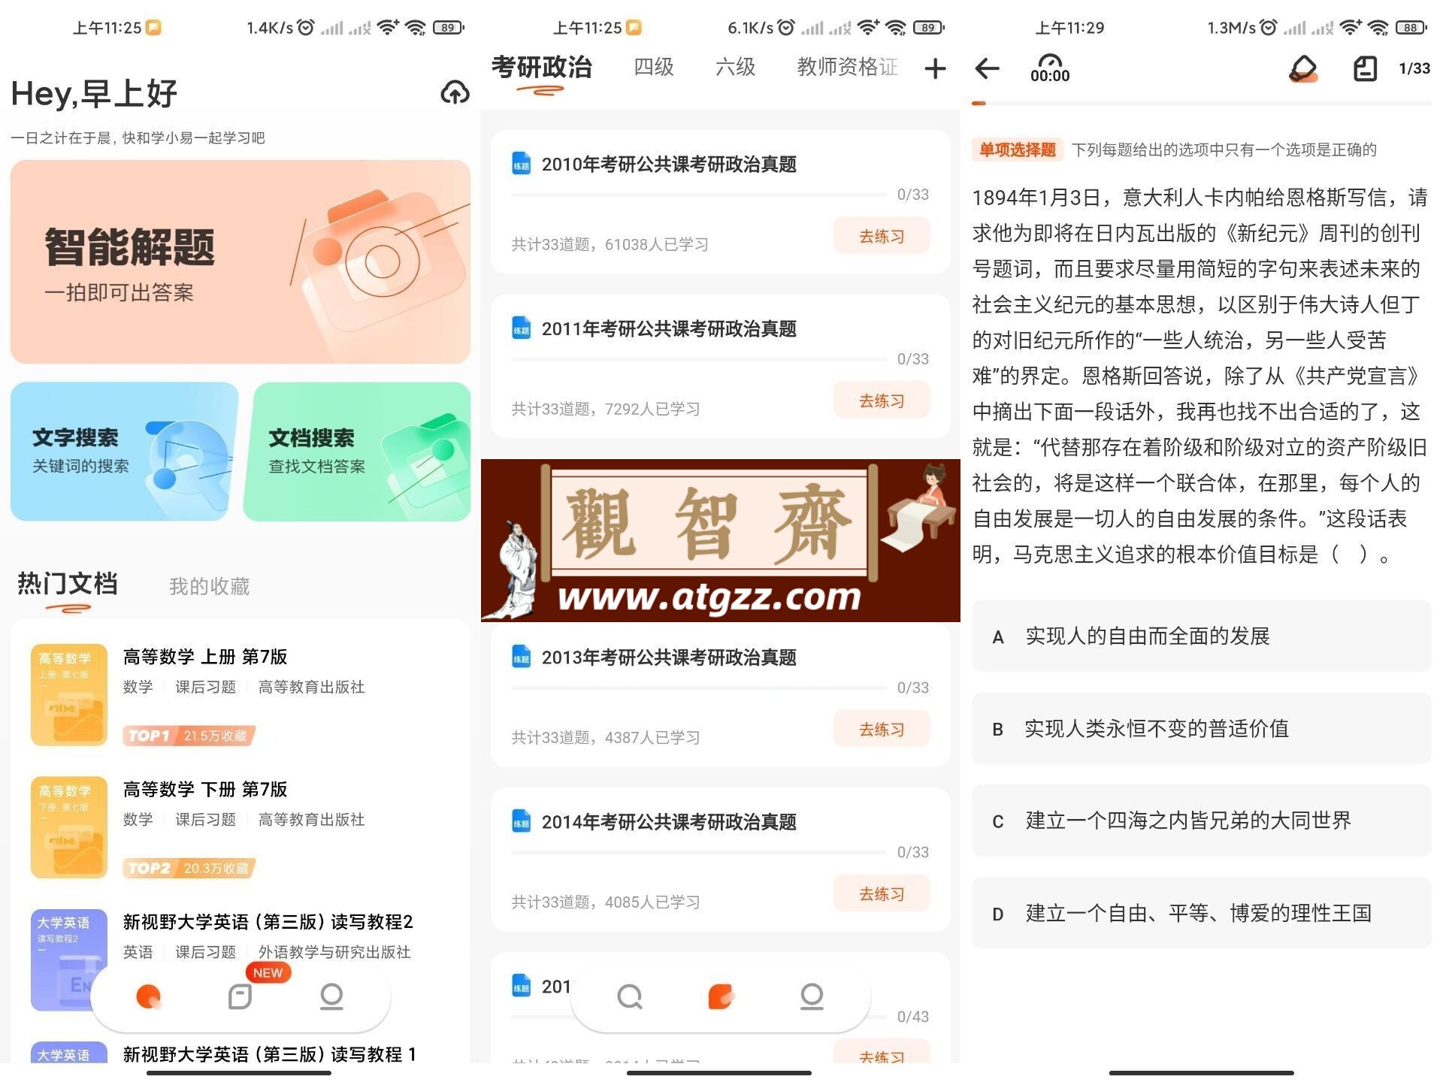This screenshot has height=1082, width=1443.
Task: Tap the eraser icon in quiz header
Action: [1303, 68]
